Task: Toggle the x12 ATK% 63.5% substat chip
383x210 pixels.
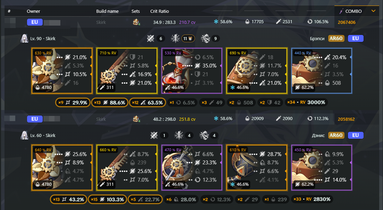Action: pos(147,102)
